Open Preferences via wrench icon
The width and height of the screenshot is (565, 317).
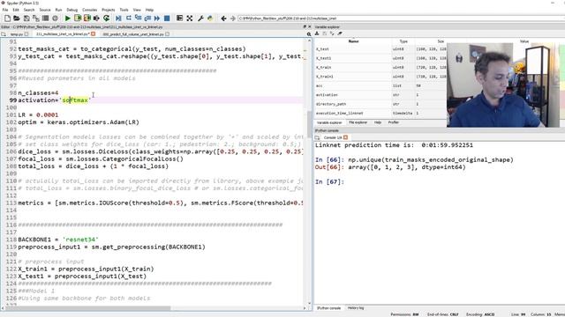200,18
